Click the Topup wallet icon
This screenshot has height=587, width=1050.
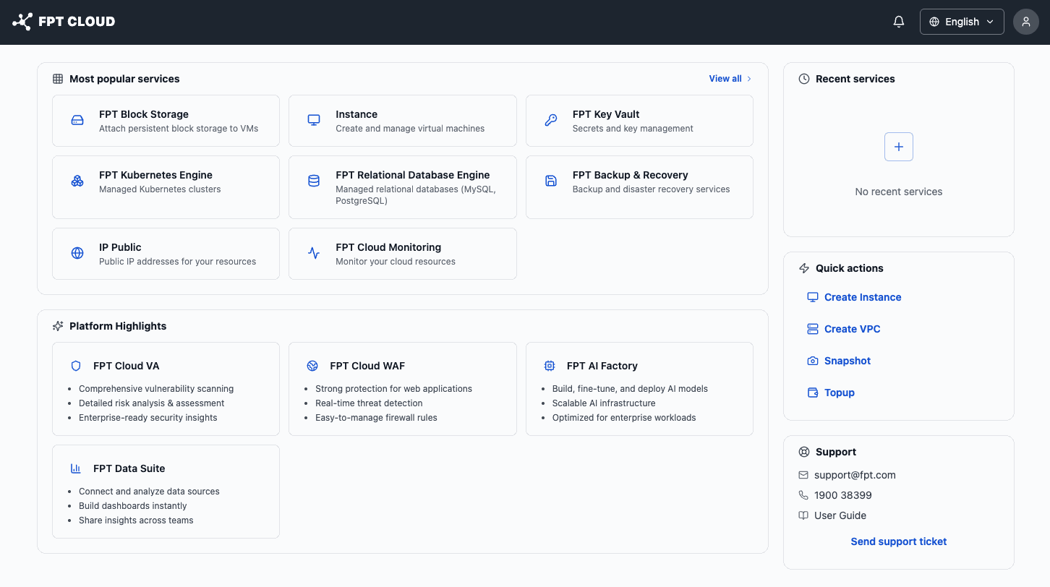tap(813, 393)
